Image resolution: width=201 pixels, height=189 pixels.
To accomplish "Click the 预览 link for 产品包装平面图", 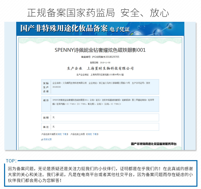I will pyautogui.click(x=60, y=134).
